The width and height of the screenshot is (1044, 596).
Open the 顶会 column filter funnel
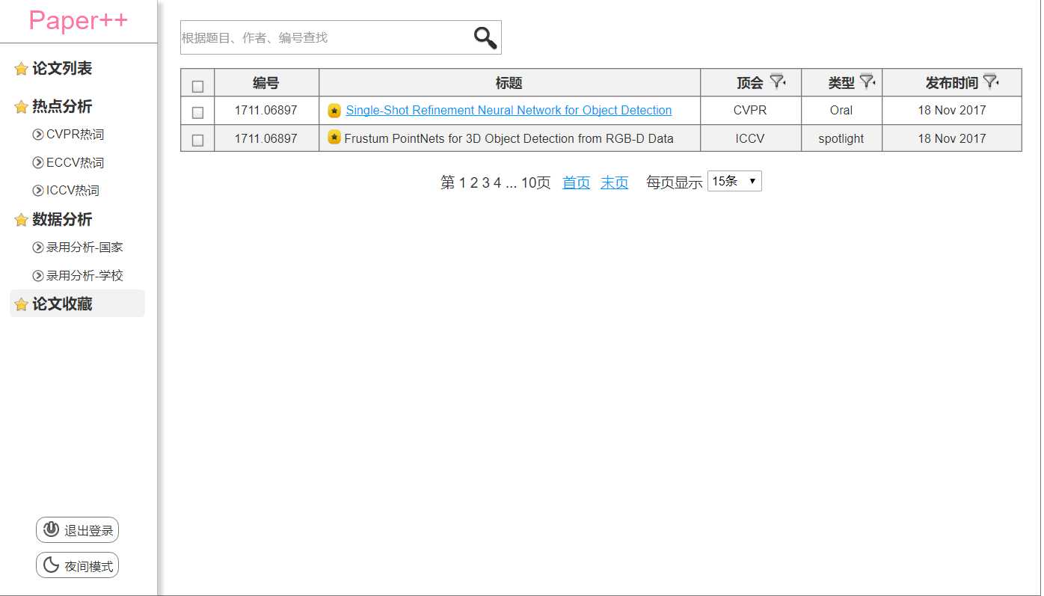[x=778, y=82]
